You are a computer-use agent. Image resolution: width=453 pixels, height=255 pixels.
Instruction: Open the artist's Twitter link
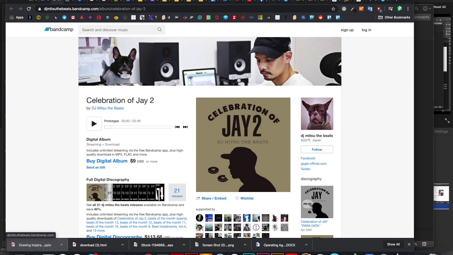click(x=305, y=169)
